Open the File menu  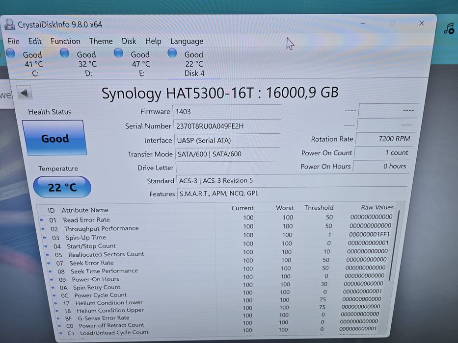13,42
